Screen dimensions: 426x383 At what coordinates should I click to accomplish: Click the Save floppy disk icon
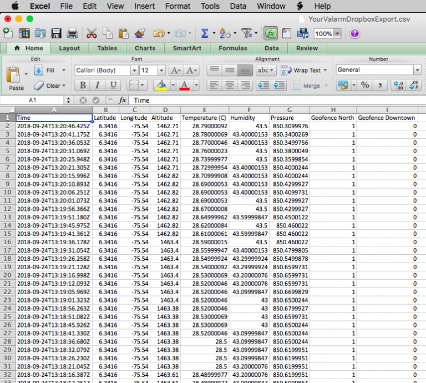coord(56,33)
